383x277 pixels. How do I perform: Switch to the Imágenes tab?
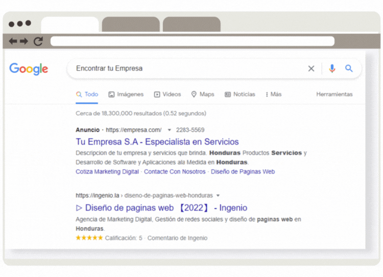pos(126,95)
